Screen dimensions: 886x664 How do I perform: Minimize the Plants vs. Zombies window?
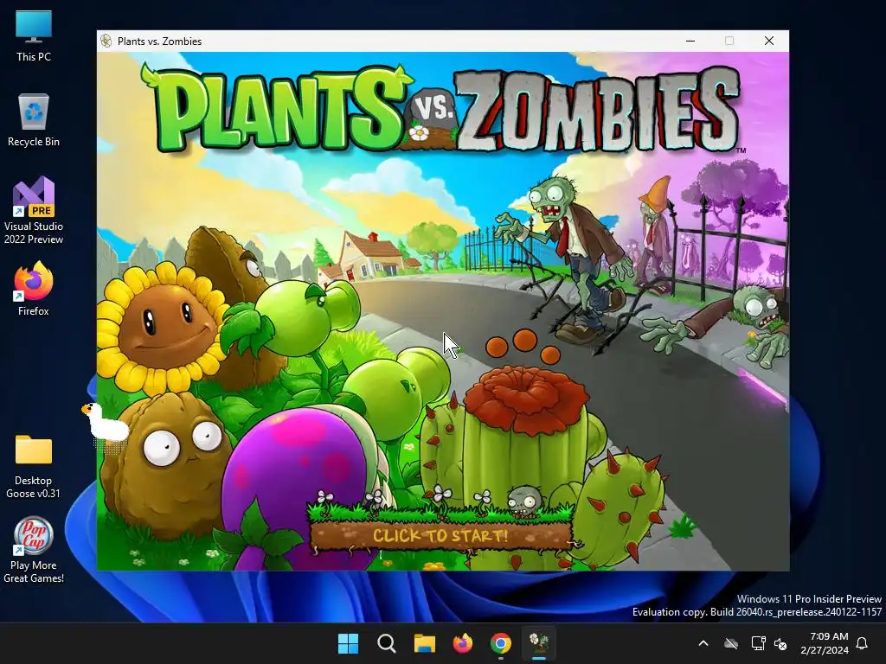690,41
